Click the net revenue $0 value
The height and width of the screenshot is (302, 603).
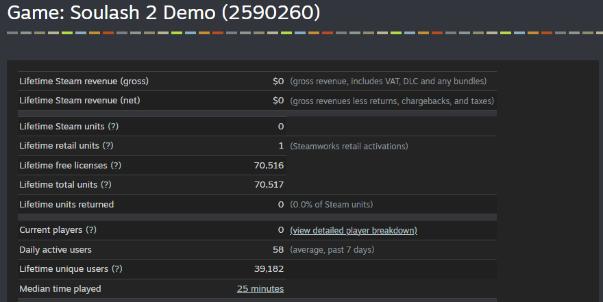pos(278,100)
